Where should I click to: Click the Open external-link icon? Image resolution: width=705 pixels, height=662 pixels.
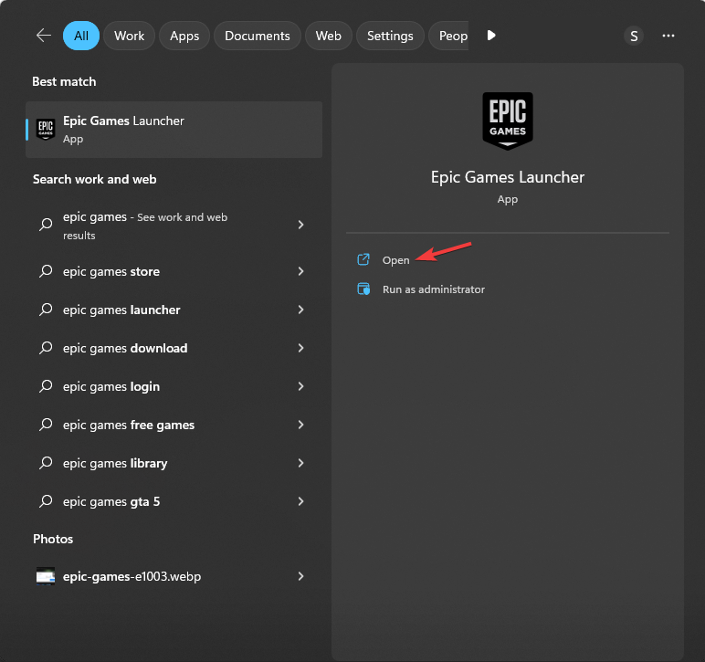(363, 259)
